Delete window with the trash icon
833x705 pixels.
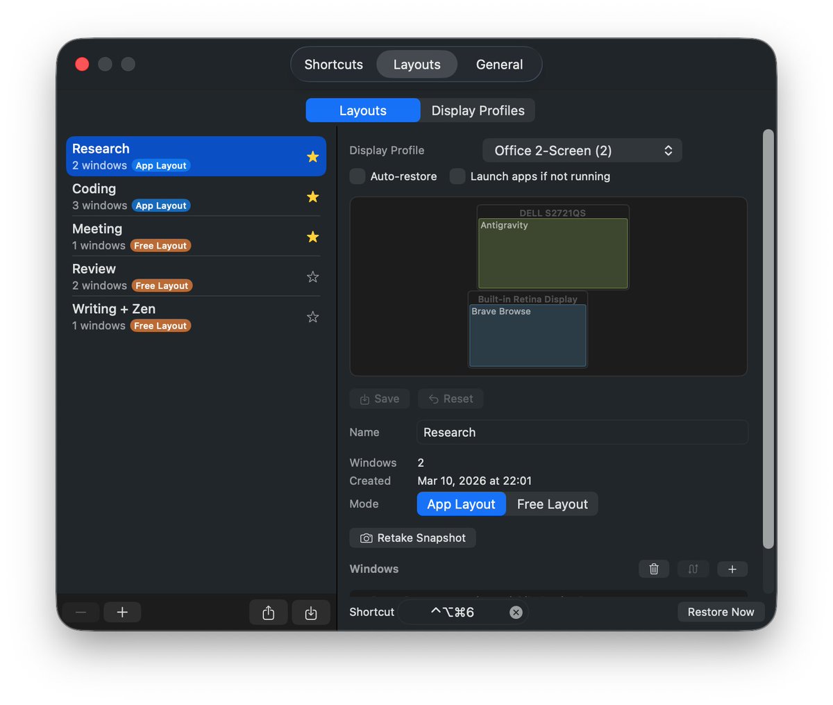point(654,569)
